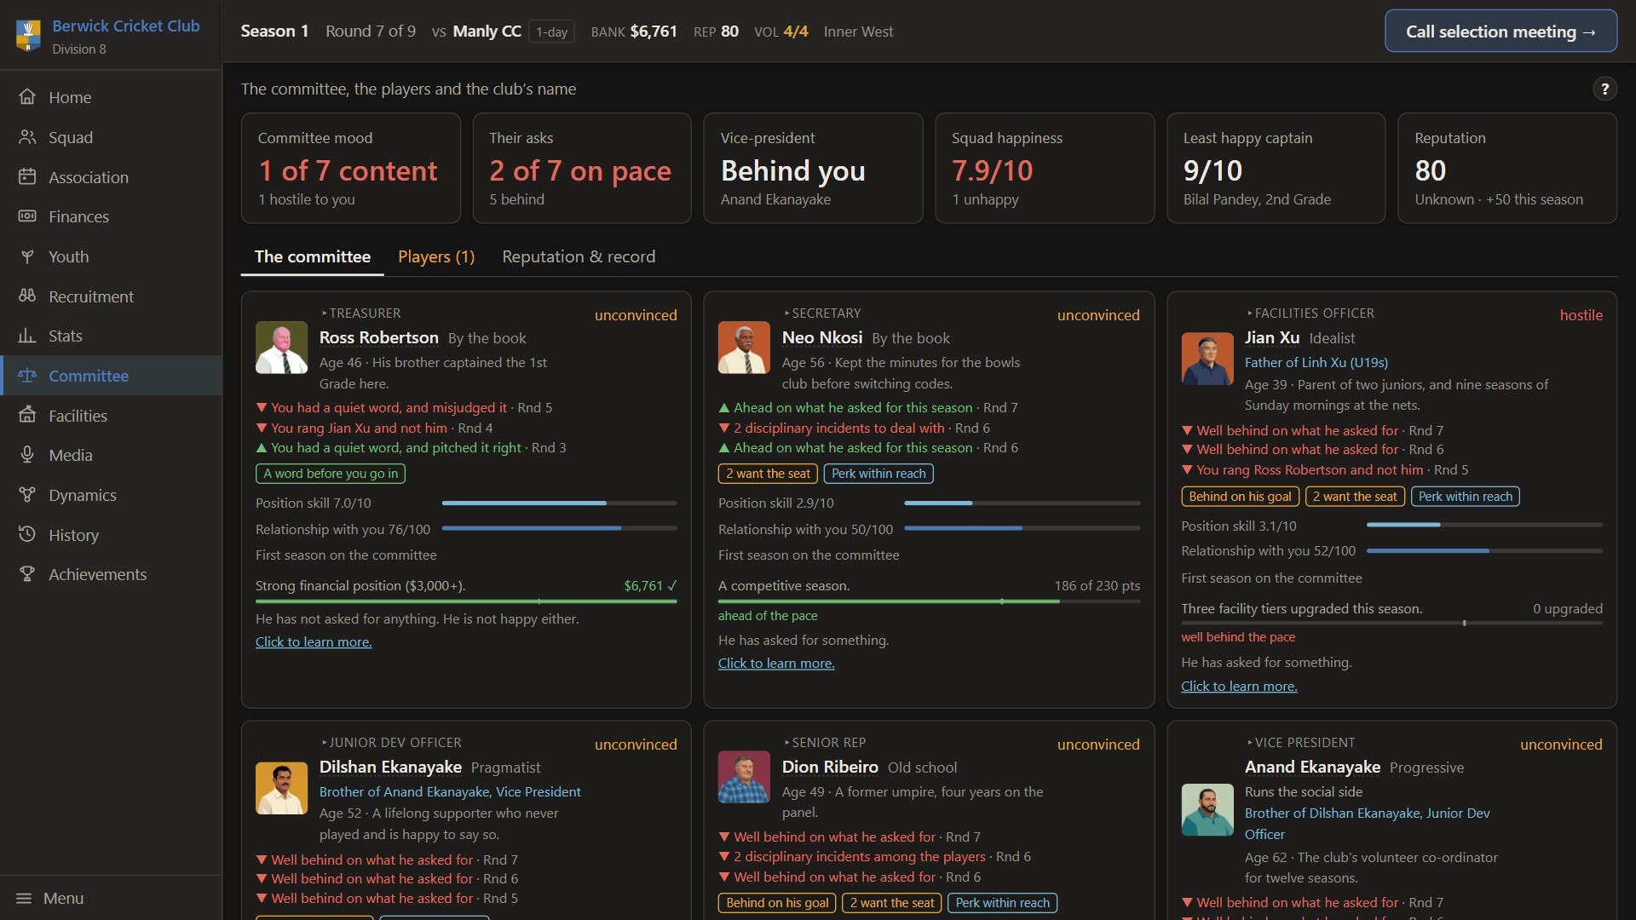Click Ross Robertson's financial position progress bar
Image resolution: width=1636 pixels, height=920 pixels.
point(466,601)
